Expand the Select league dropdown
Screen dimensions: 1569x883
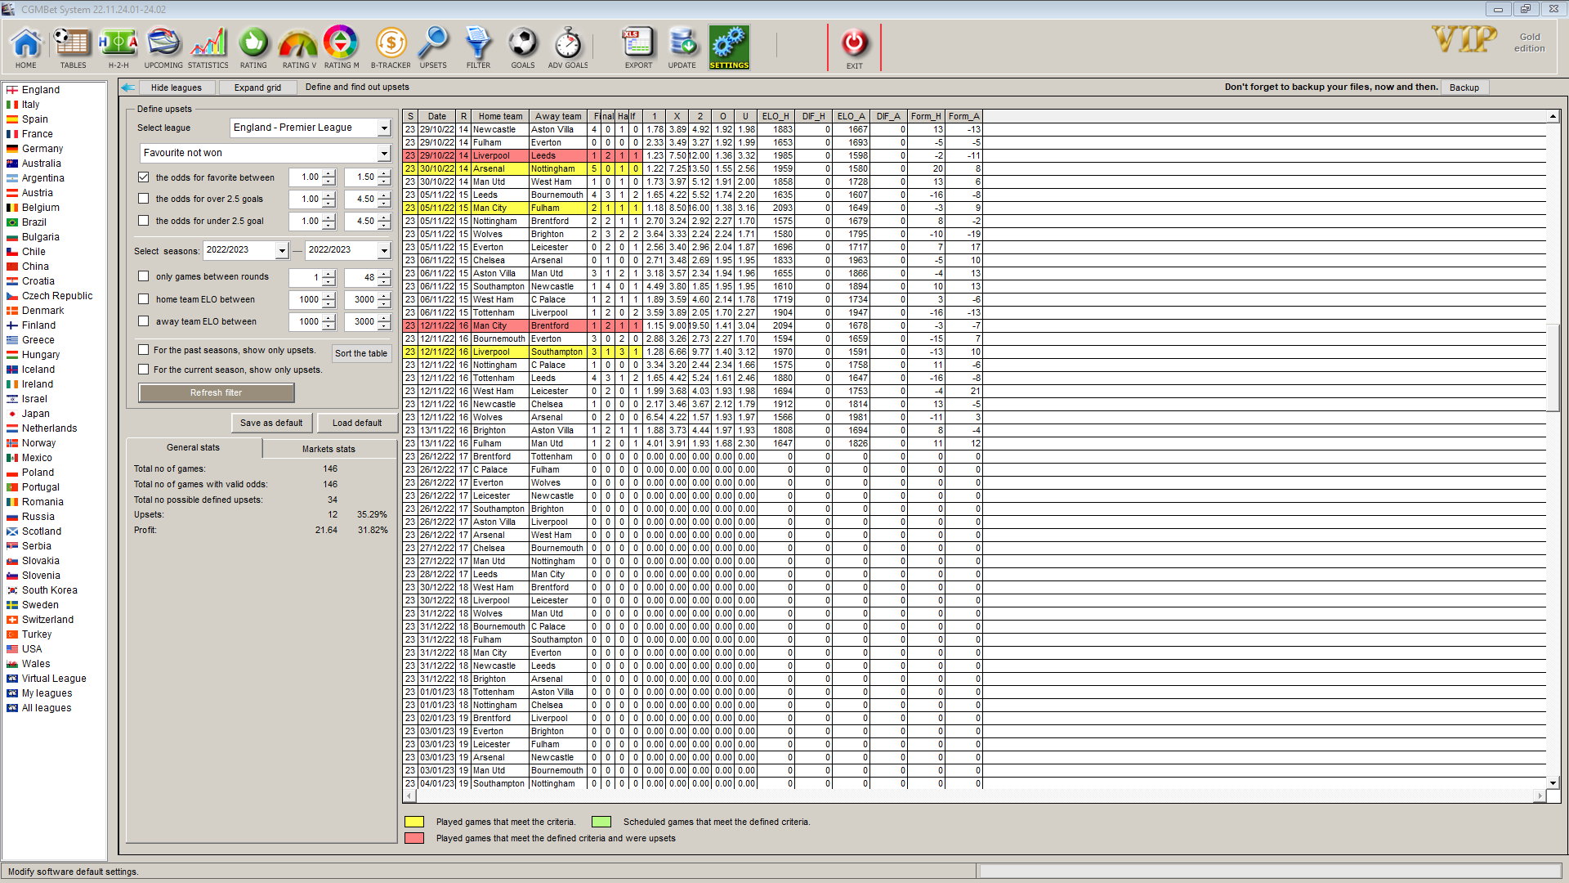383,128
